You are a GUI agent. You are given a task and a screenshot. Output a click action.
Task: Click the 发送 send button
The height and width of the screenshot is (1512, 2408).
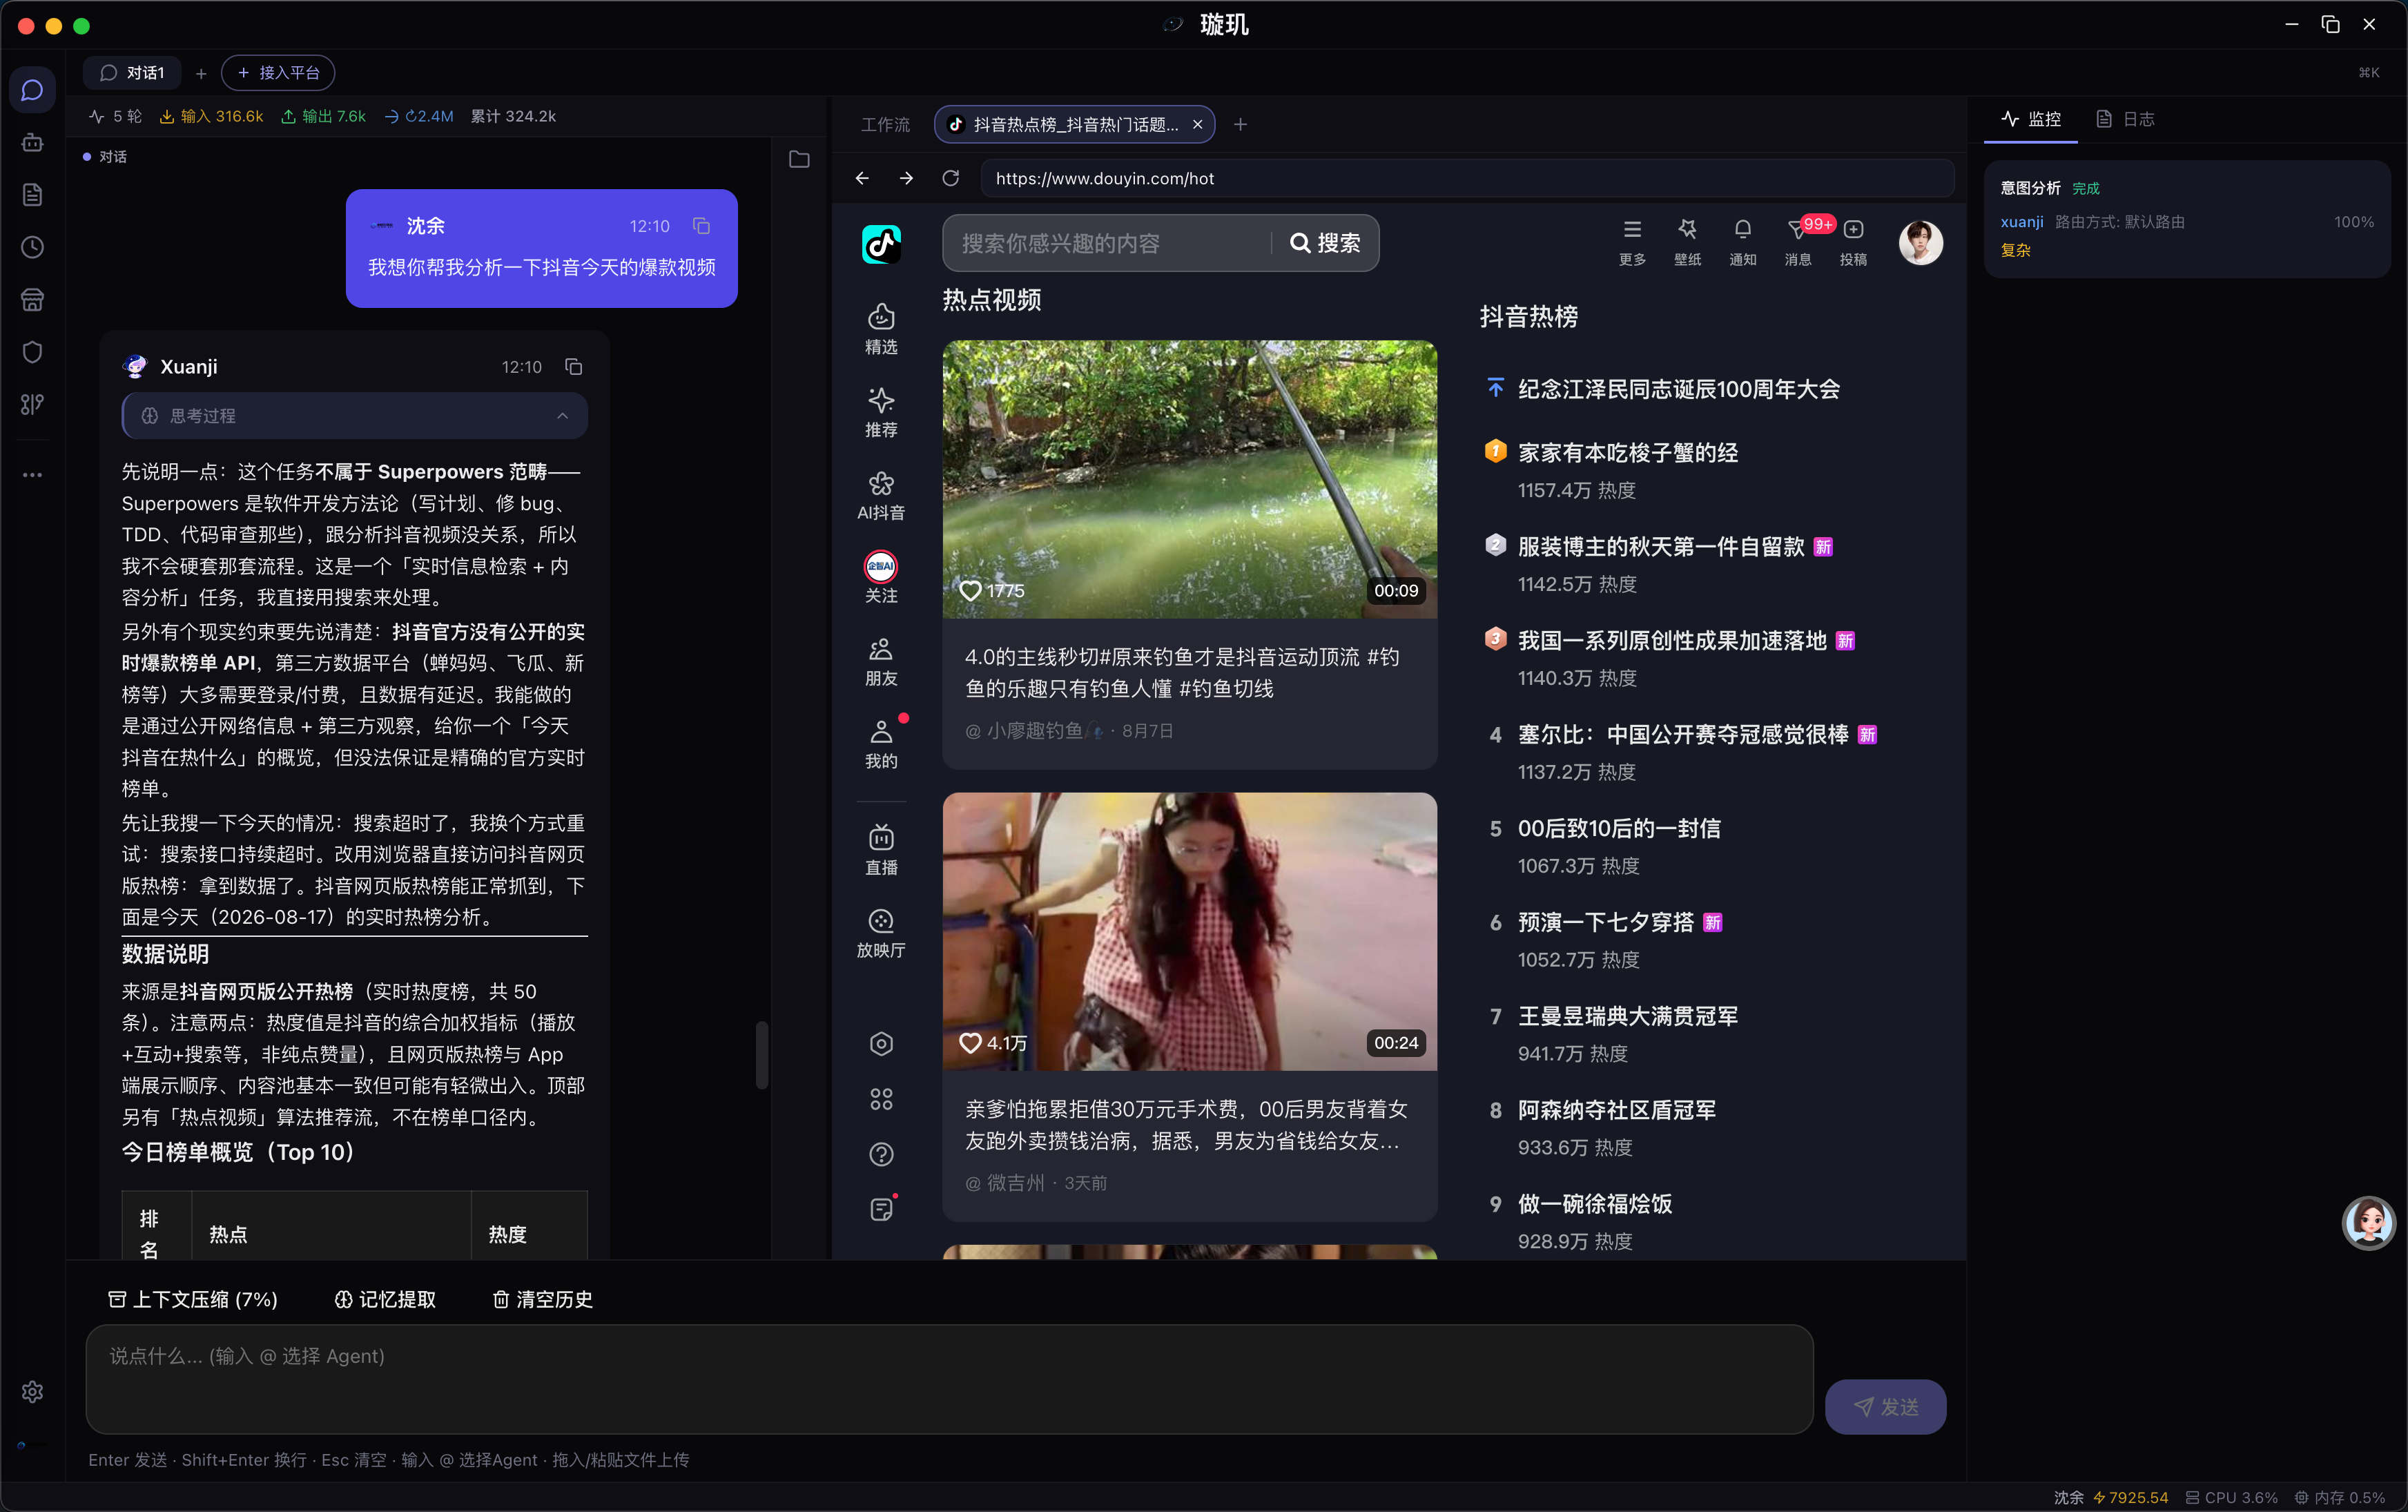click(1885, 1407)
